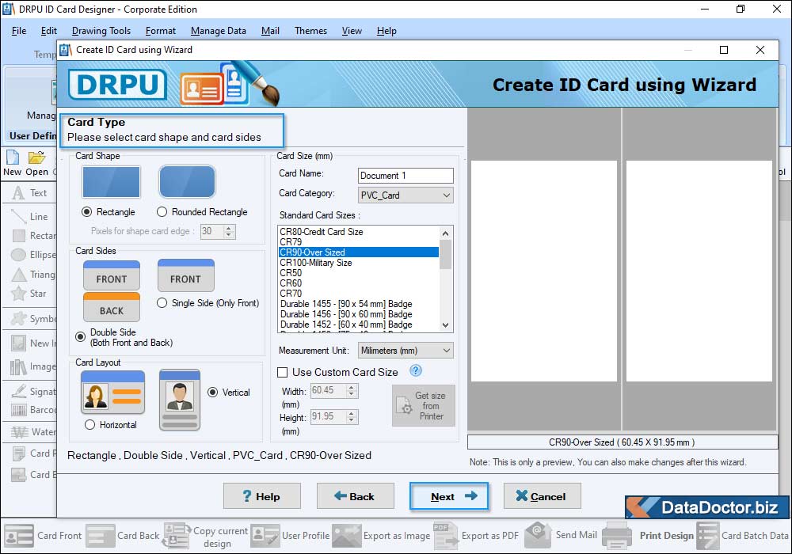Open the File menu
Image resolution: width=792 pixels, height=554 pixels.
coord(19,31)
